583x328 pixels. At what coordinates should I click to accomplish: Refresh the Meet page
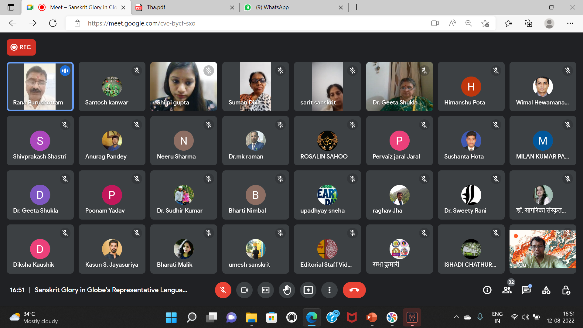point(53,23)
